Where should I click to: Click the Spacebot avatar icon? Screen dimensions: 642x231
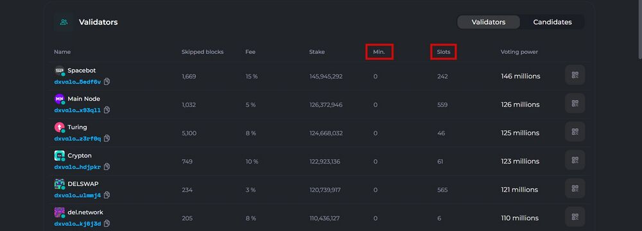pyautogui.click(x=59, y=71)
